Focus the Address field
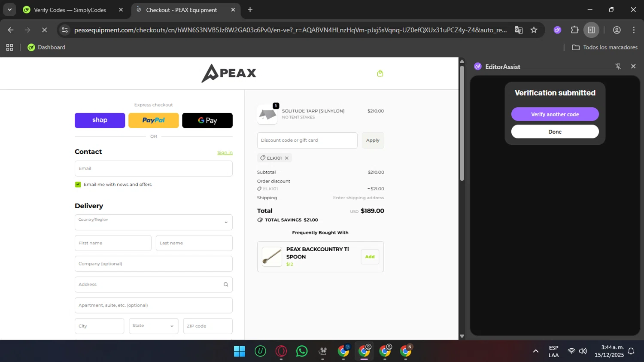The image size is (644, 362). [x=154, y=284]
